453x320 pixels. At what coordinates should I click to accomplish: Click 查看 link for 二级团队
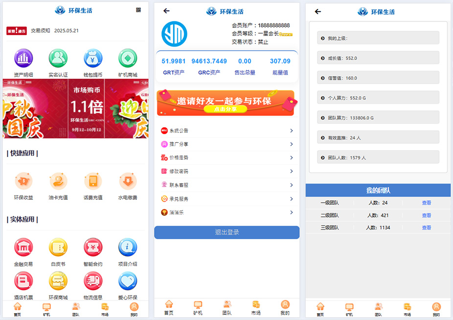click(426, 215)
